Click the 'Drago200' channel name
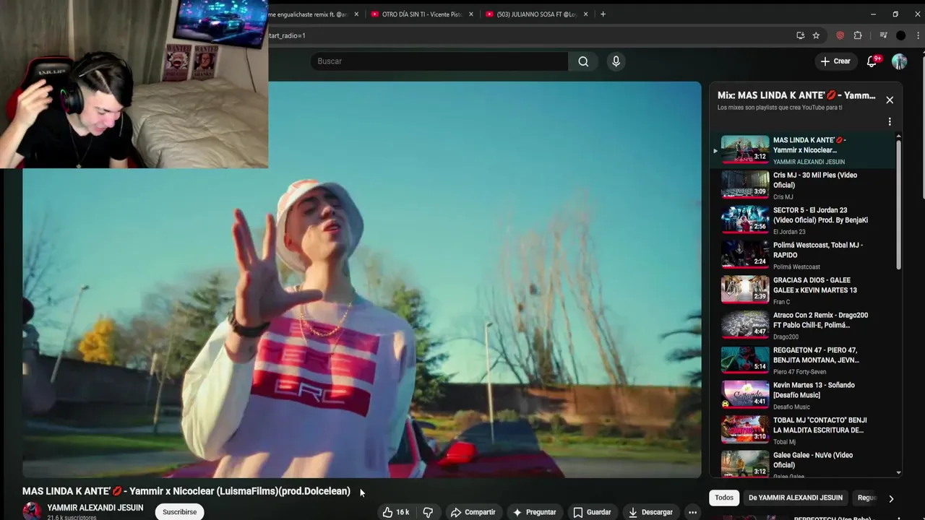 (x=786, y=337)
